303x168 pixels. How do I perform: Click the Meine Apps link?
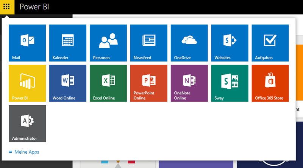(x=24, y=152)
